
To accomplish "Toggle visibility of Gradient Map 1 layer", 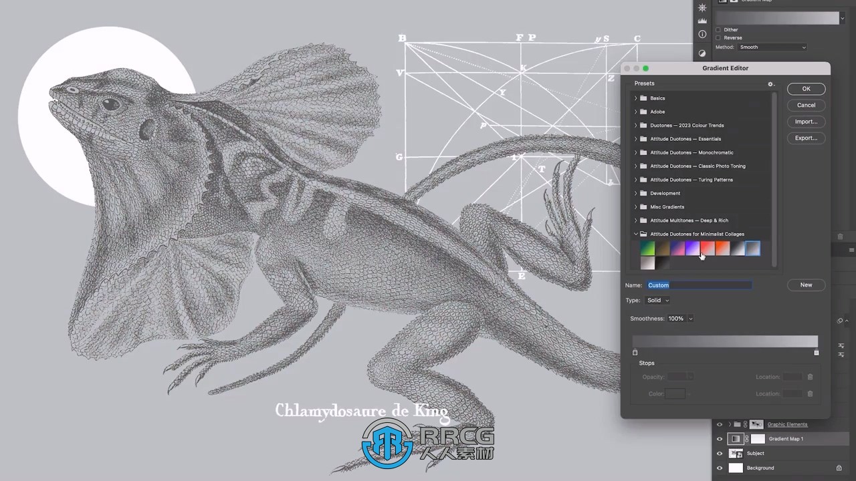I will [x=720, y=439].
